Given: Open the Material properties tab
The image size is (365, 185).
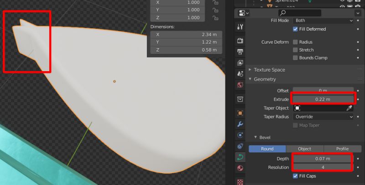Looking at the screenshot, I should click(x=240, y=168).
